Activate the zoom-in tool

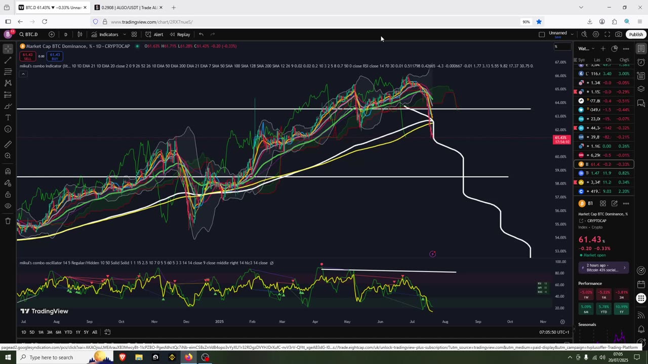pyautogui.click(x=8, y=156)
